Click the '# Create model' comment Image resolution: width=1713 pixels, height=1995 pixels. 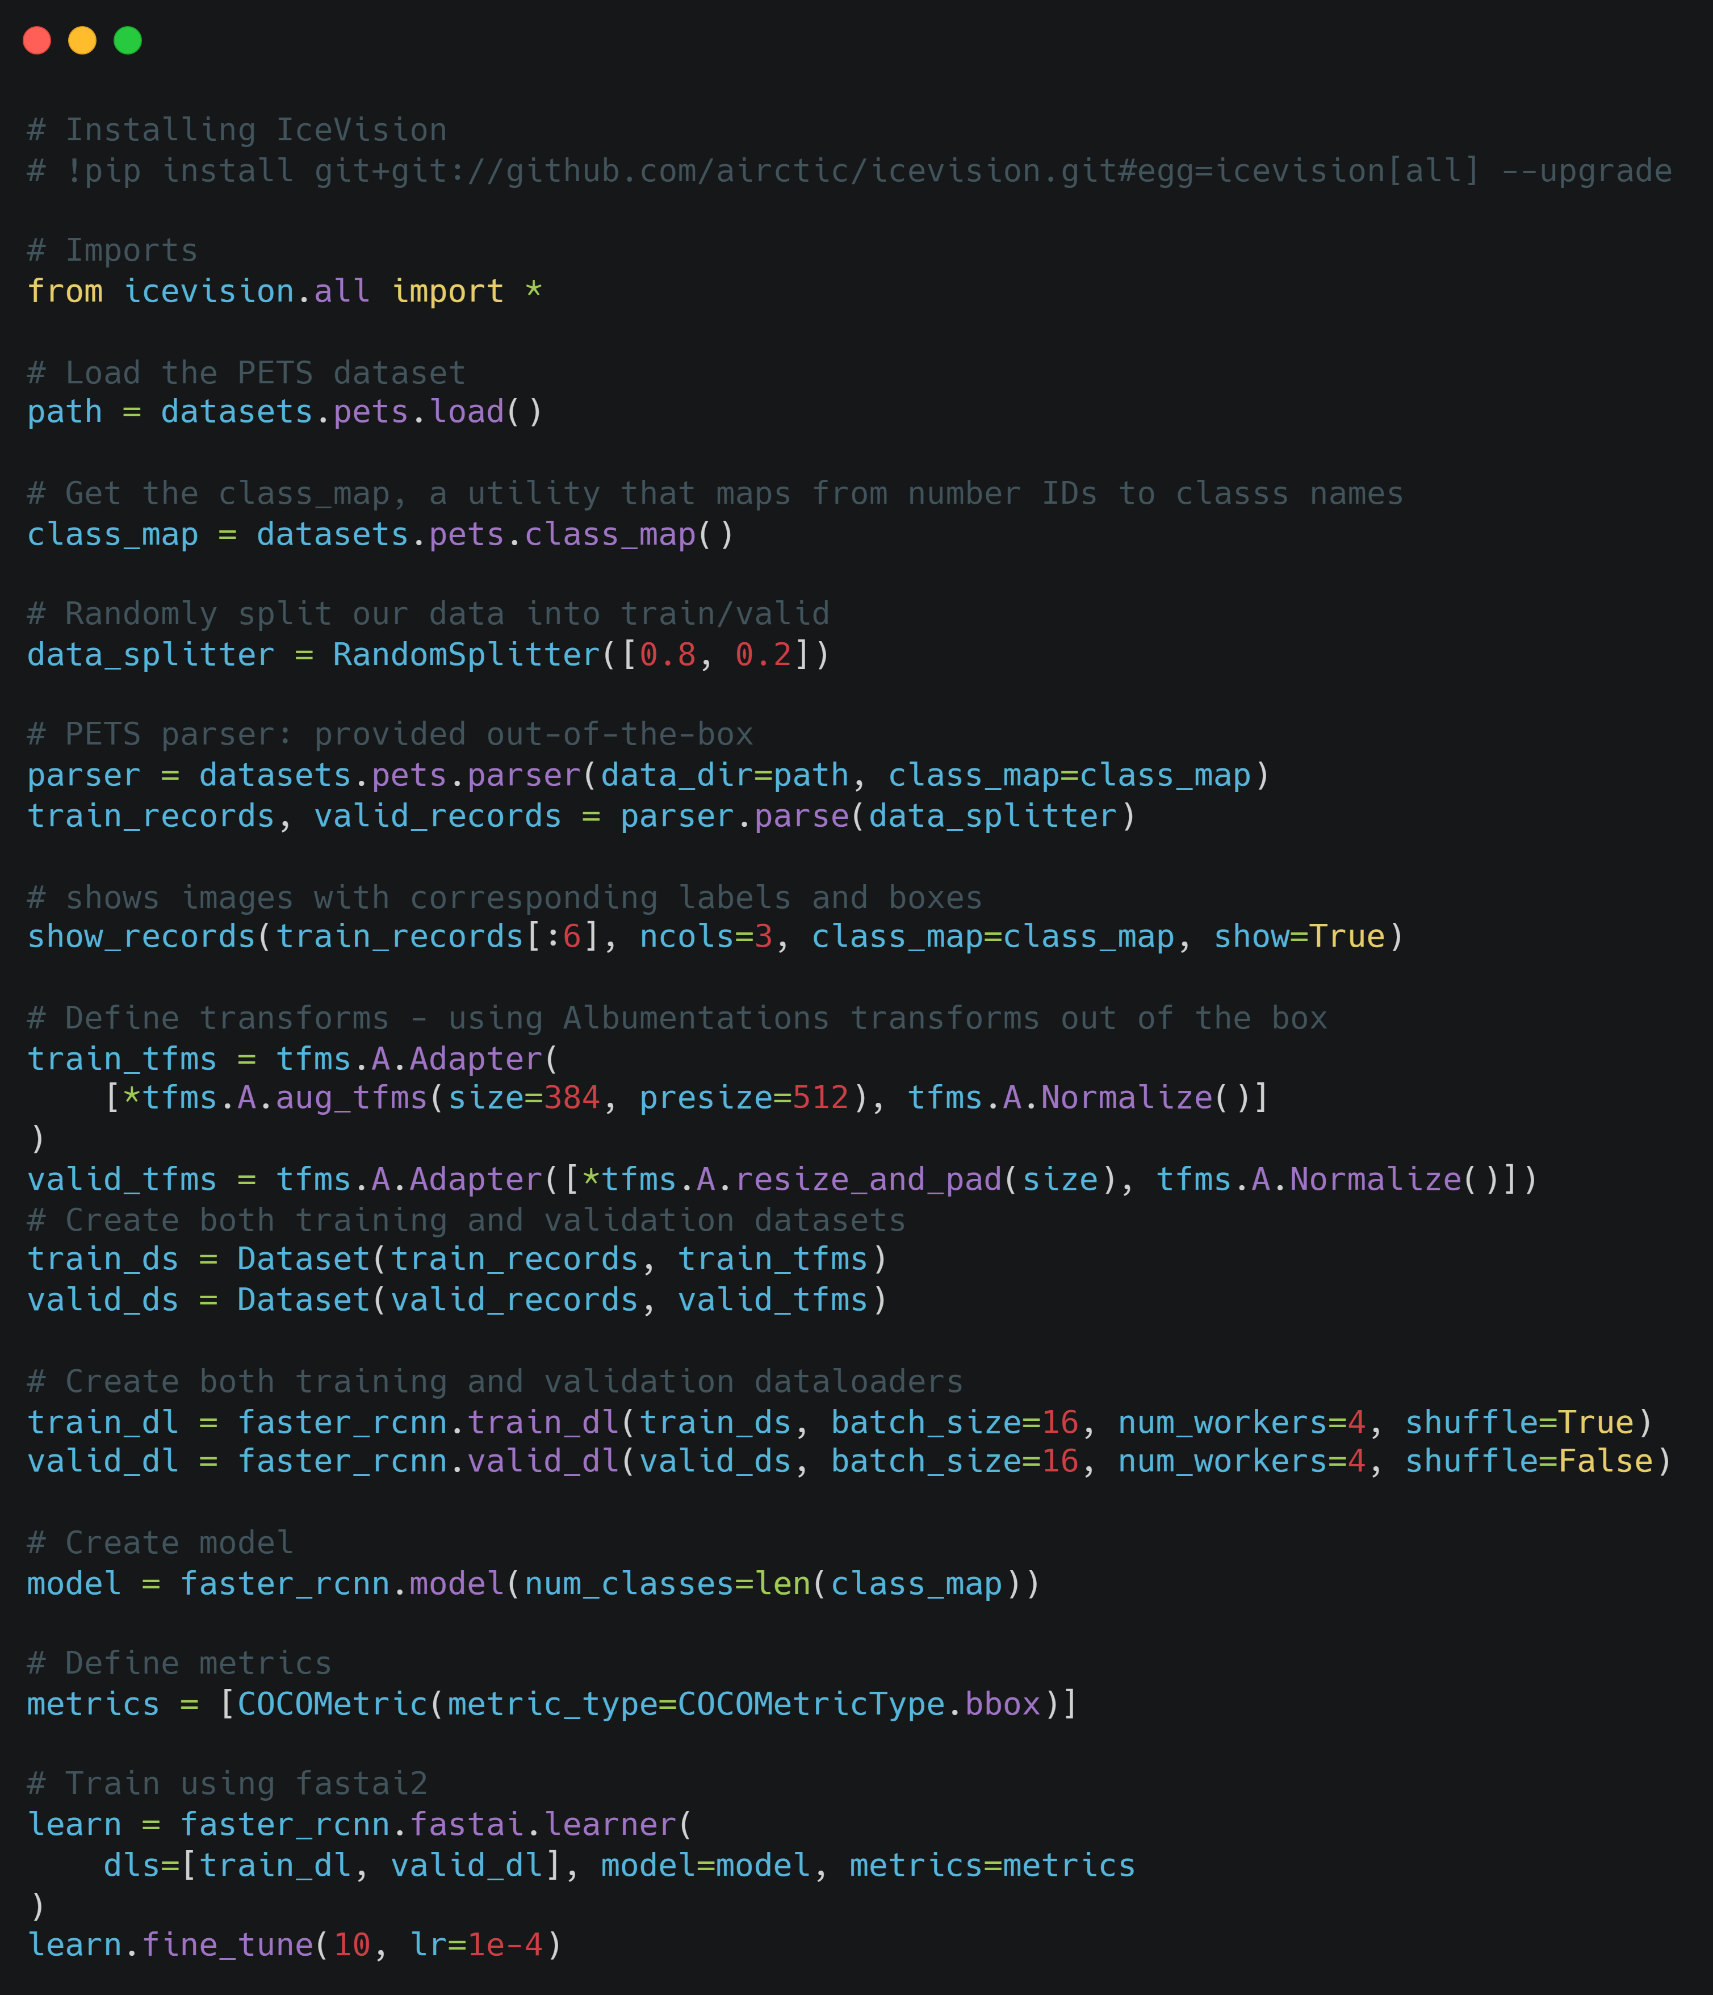click(160, 1542)
